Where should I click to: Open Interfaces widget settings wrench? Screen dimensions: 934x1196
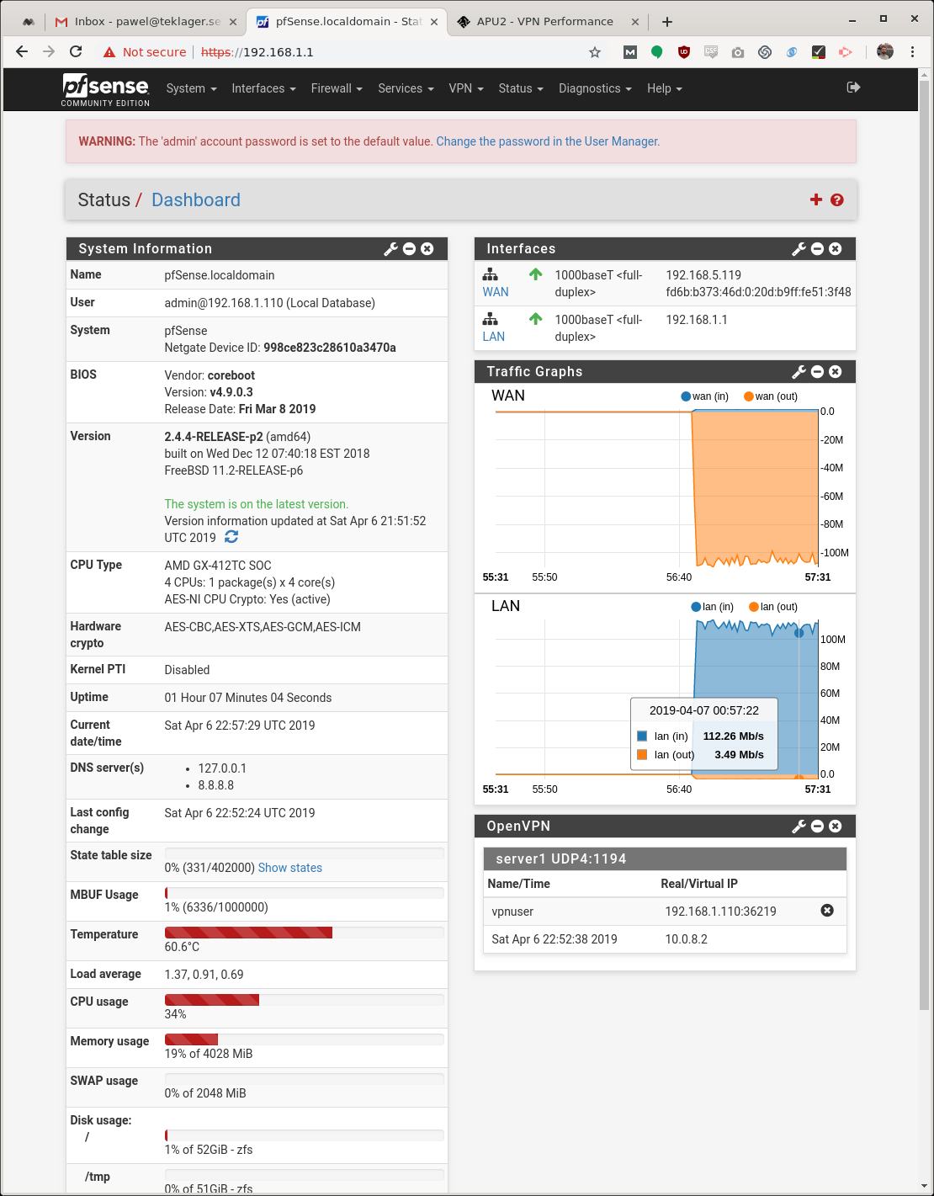pos(799,249)
